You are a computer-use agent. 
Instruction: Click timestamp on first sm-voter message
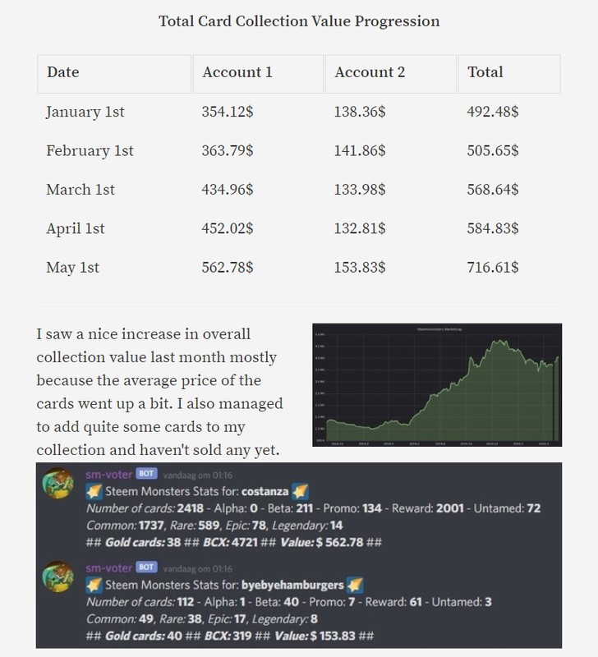[x=198, y=476]
